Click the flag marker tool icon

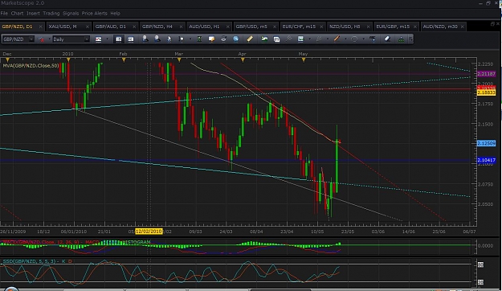point(182,39)
